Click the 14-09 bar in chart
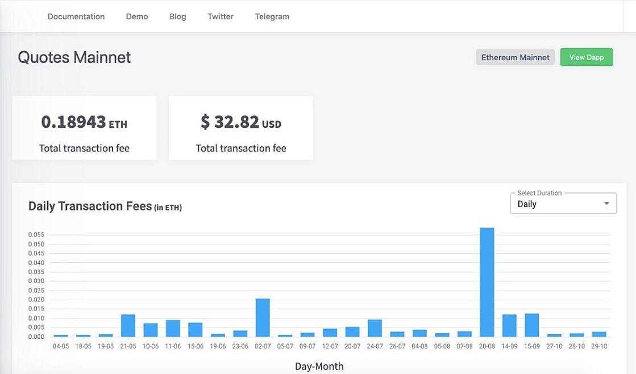 [x=509, y=325]
